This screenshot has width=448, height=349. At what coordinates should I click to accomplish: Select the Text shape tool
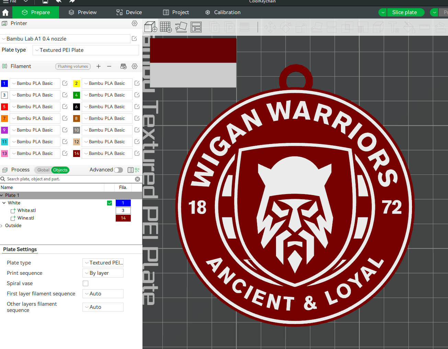click(x=393, y=27)
